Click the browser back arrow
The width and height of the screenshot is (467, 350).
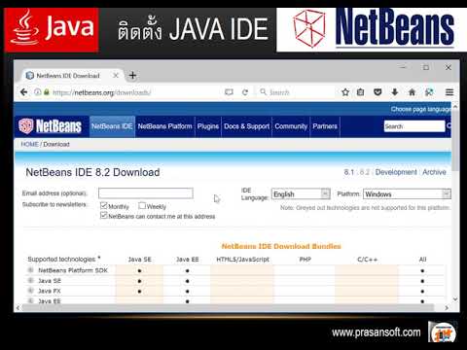click(x=23, y=92)
